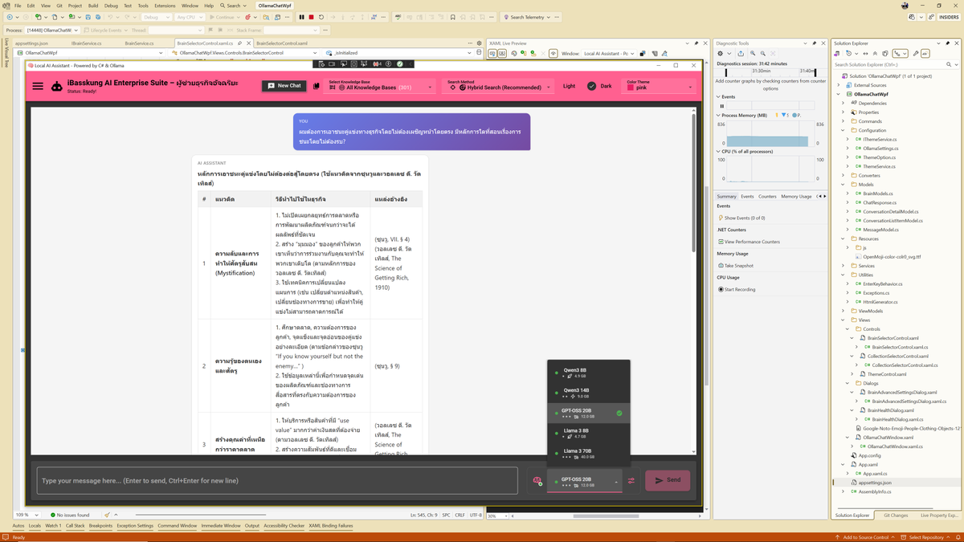Select appsettings.json in Solution Explorer
The image size is (964, 542).
(874, 483)
